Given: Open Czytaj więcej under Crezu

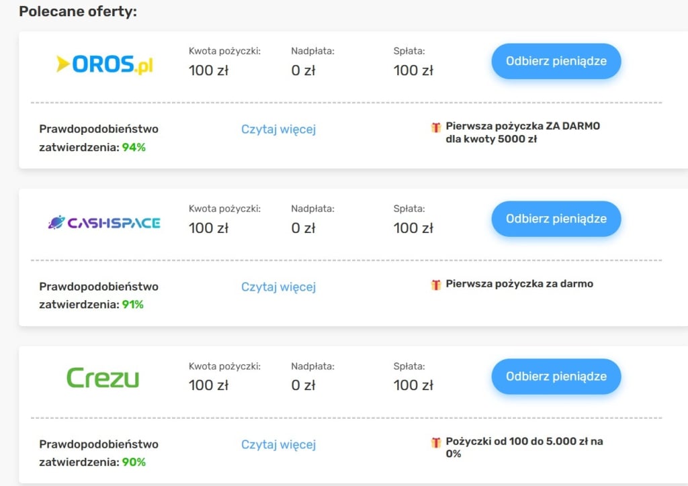Looking at the screenshot, I should [278, 444].
